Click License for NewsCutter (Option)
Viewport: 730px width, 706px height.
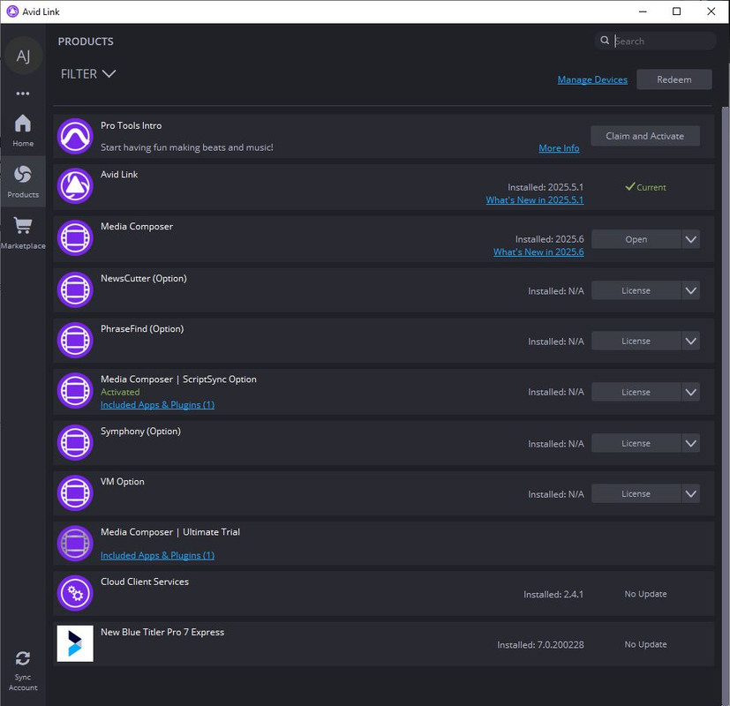click(x=636, y=290)
